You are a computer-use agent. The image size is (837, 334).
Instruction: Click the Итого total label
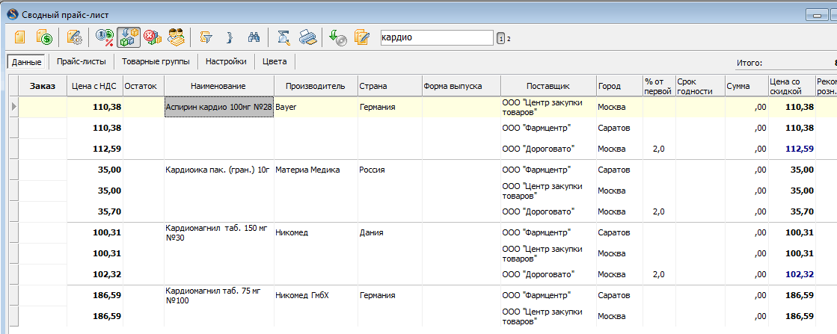749,63
